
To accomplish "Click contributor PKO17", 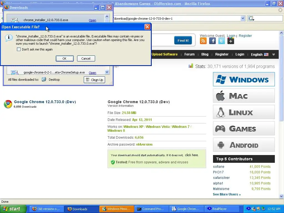I will [x=218, y=172].
